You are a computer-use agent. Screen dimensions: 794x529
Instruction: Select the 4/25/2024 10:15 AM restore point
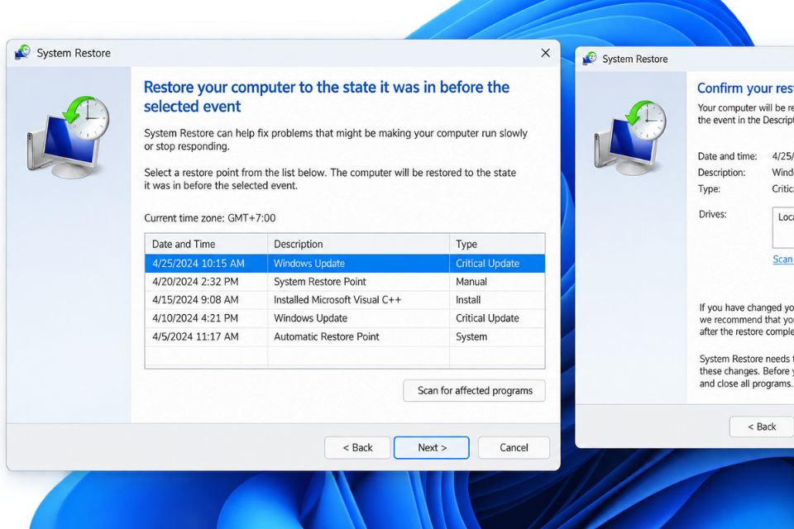pos(345,263)
